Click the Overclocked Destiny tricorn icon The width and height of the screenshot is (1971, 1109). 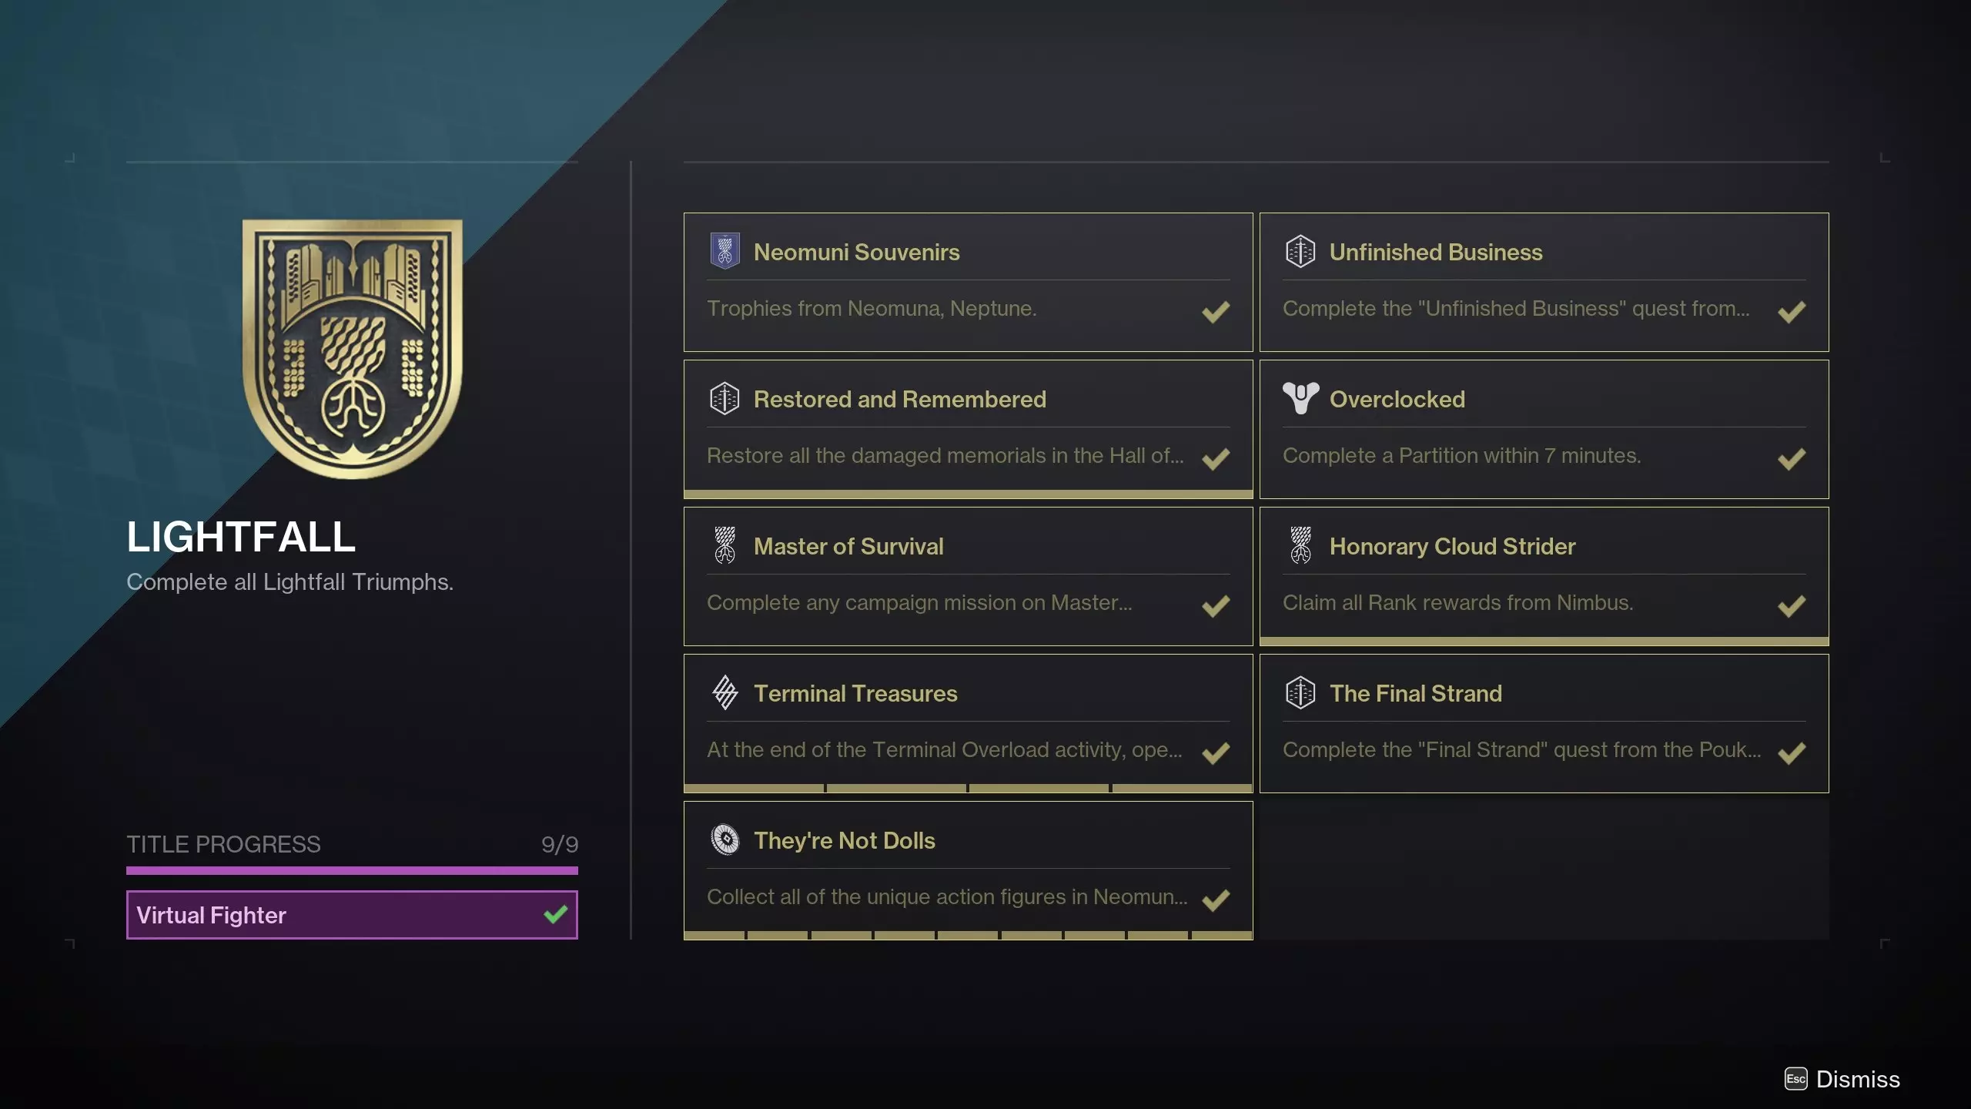click(x=1300, y=398)
